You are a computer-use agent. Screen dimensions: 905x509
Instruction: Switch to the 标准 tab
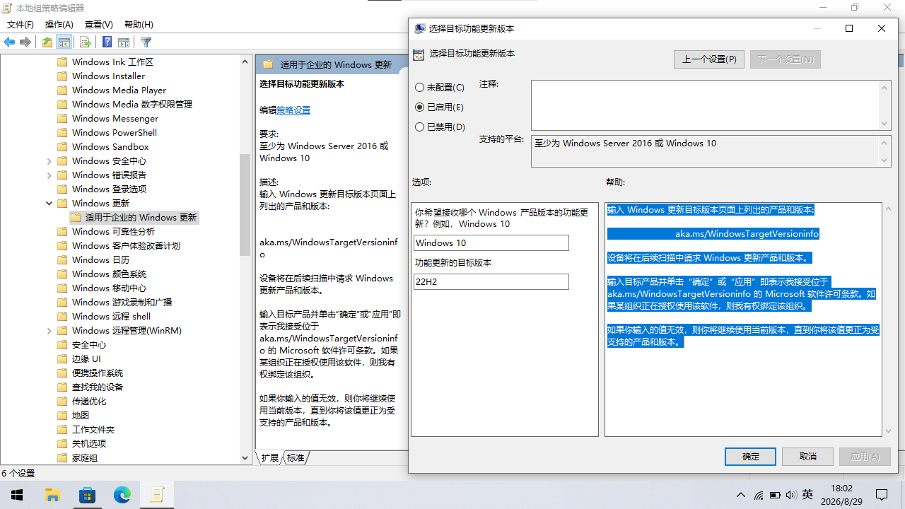[296, 458]
